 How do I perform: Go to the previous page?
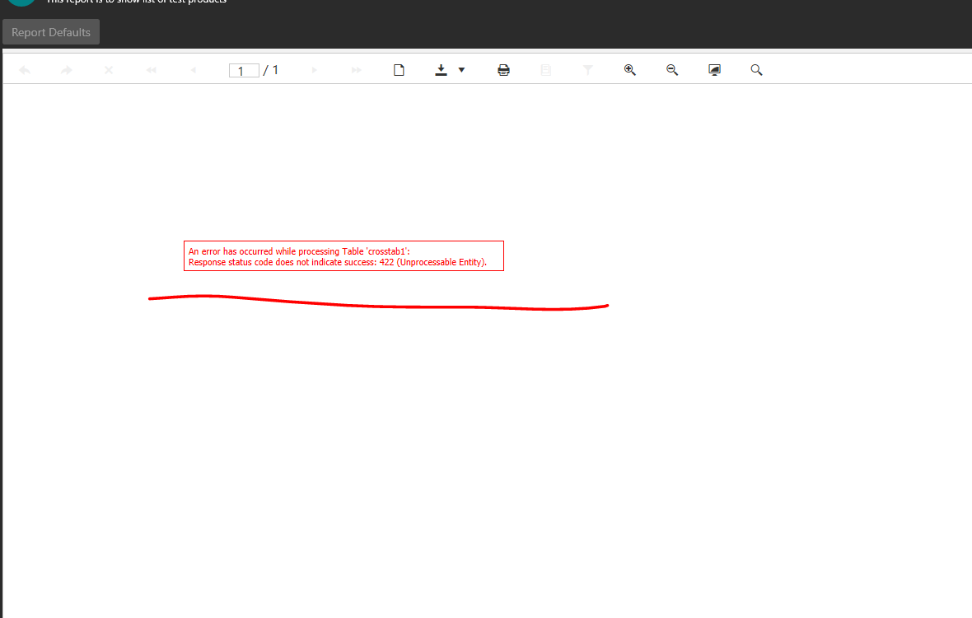193,70
